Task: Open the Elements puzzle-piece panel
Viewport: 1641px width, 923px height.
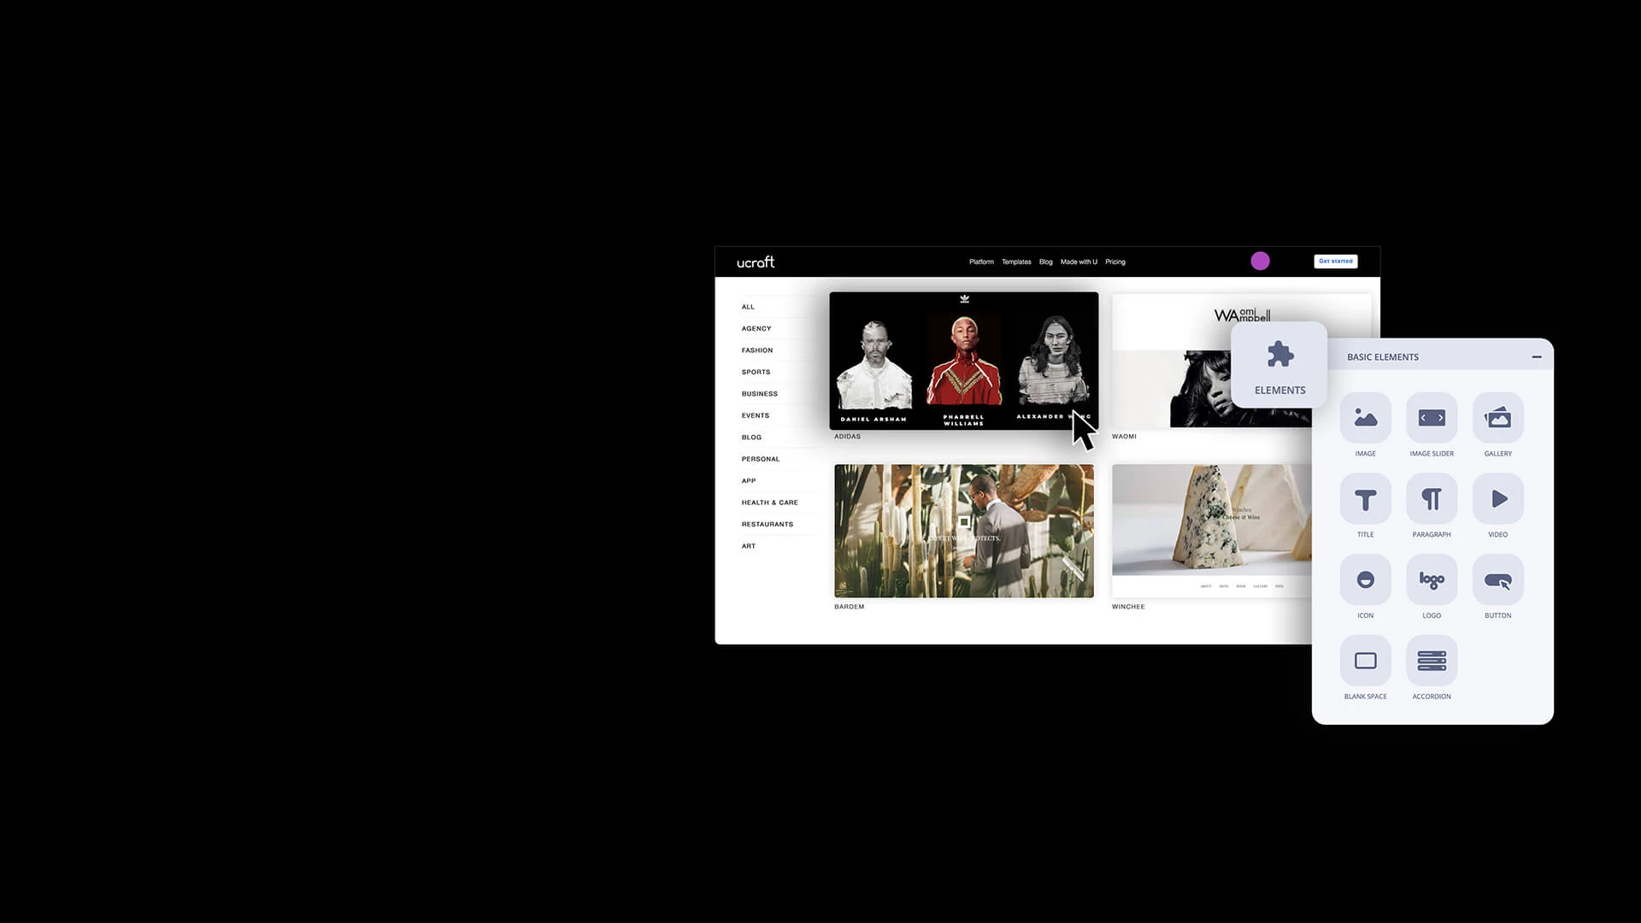Action: [x=1279, y=365]
